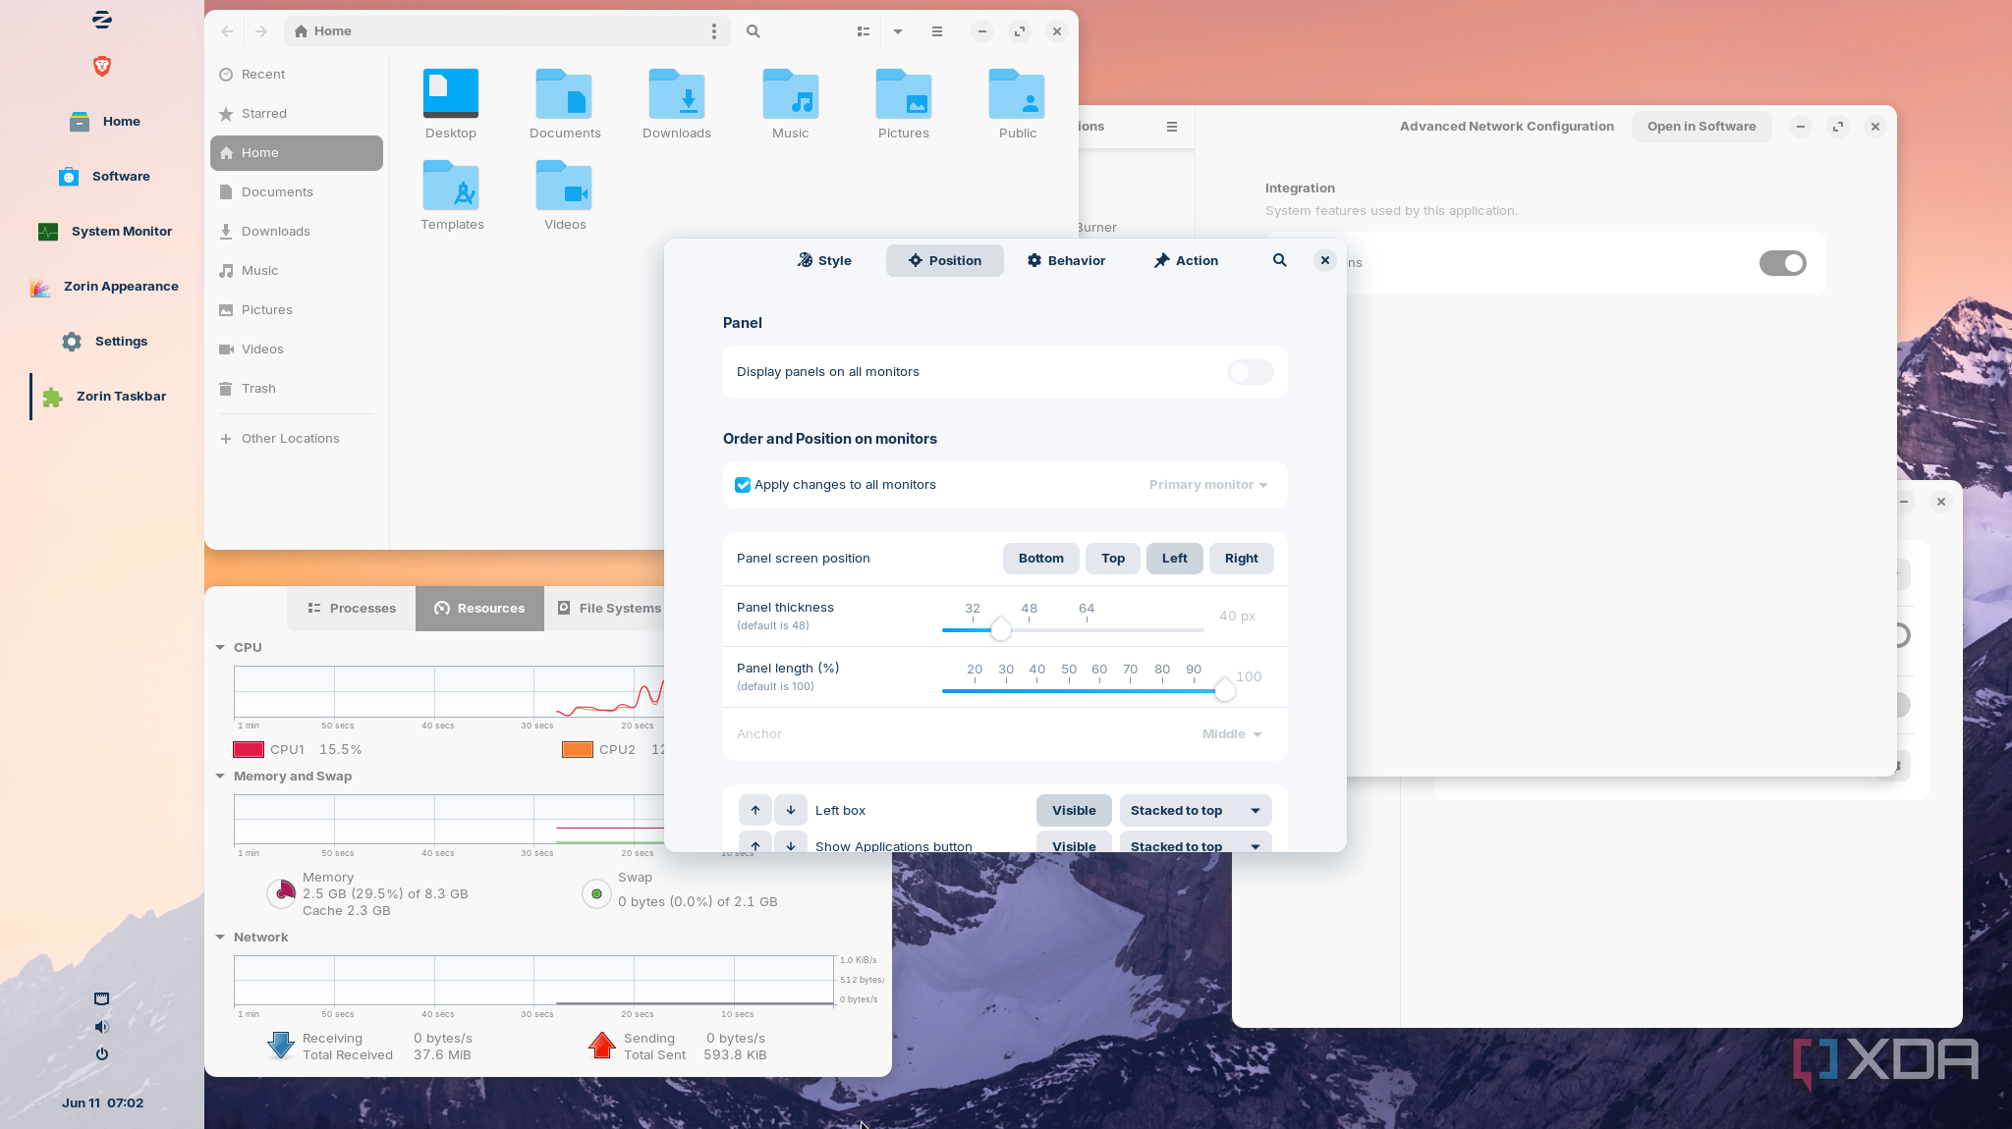This screenshot has width=2012, height=1129.
Task: Set panel screen position to Top
Action: click(1113, 559)
